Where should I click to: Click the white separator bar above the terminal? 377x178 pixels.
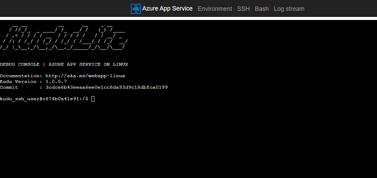[188, 18]
